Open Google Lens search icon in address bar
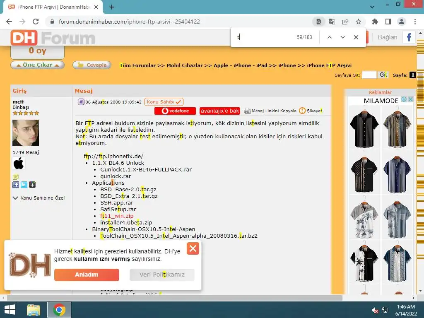 (318, 22)
